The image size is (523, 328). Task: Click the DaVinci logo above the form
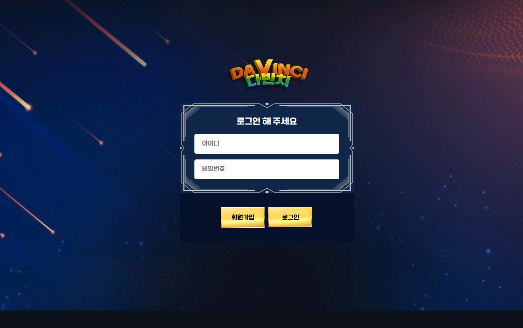click(269, 74)
